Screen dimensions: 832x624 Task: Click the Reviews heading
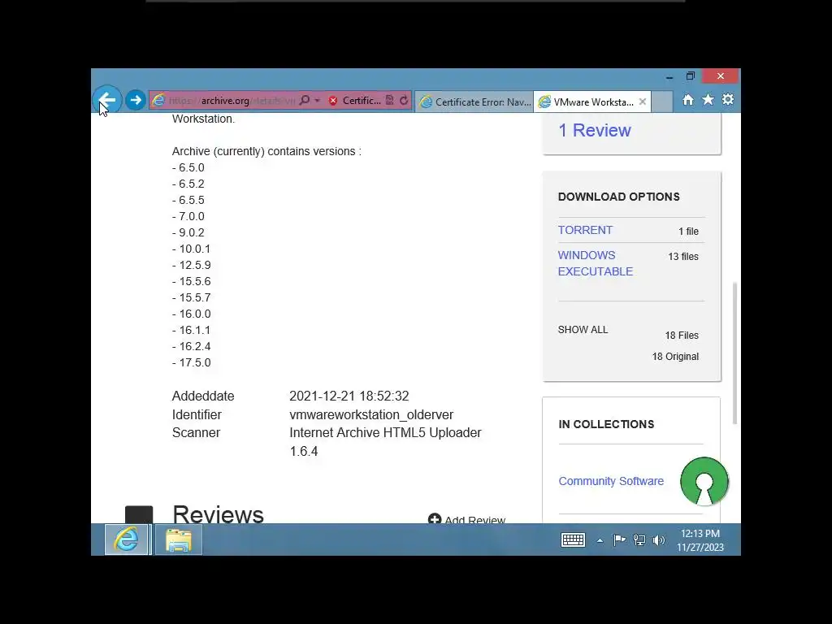click(218, 513)
